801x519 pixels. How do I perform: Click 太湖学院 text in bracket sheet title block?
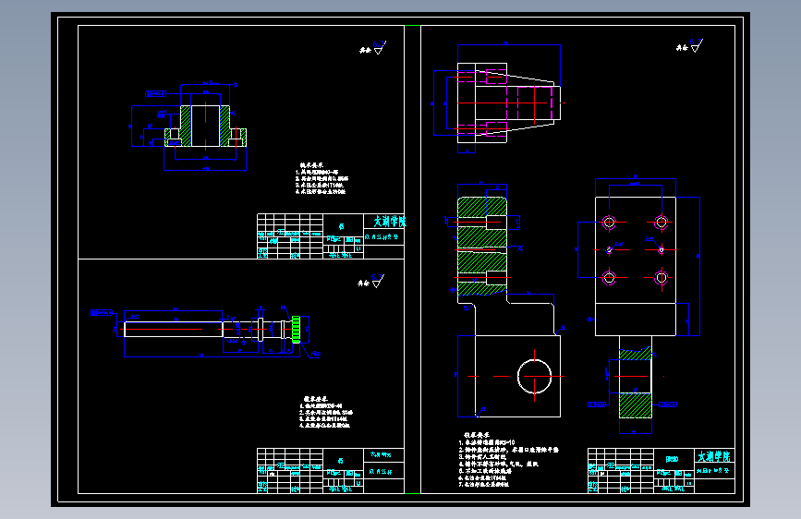714,456
